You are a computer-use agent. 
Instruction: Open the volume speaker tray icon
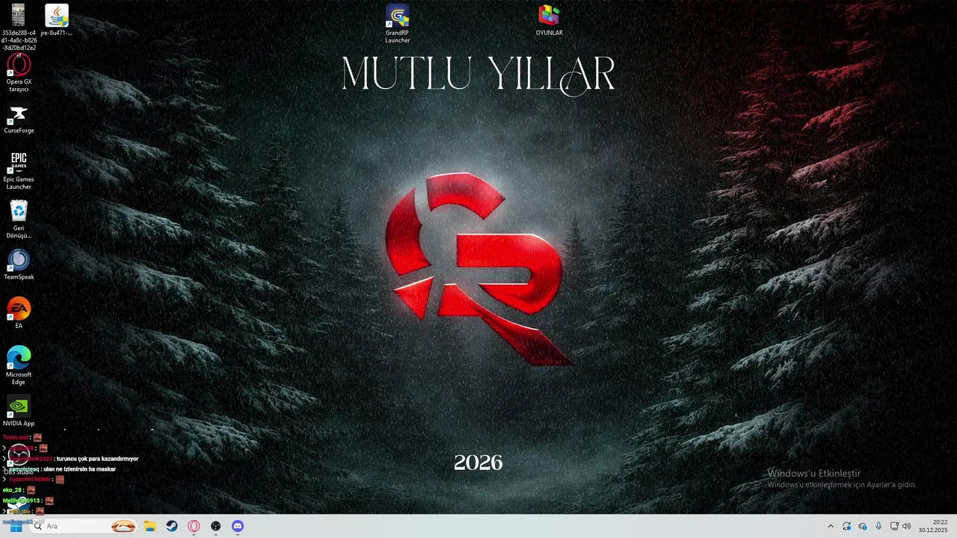point(907,526)
